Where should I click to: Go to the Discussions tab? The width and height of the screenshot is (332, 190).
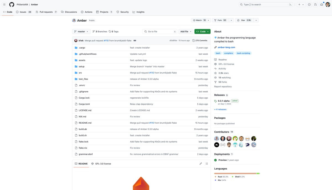click(x=69, y=12)
